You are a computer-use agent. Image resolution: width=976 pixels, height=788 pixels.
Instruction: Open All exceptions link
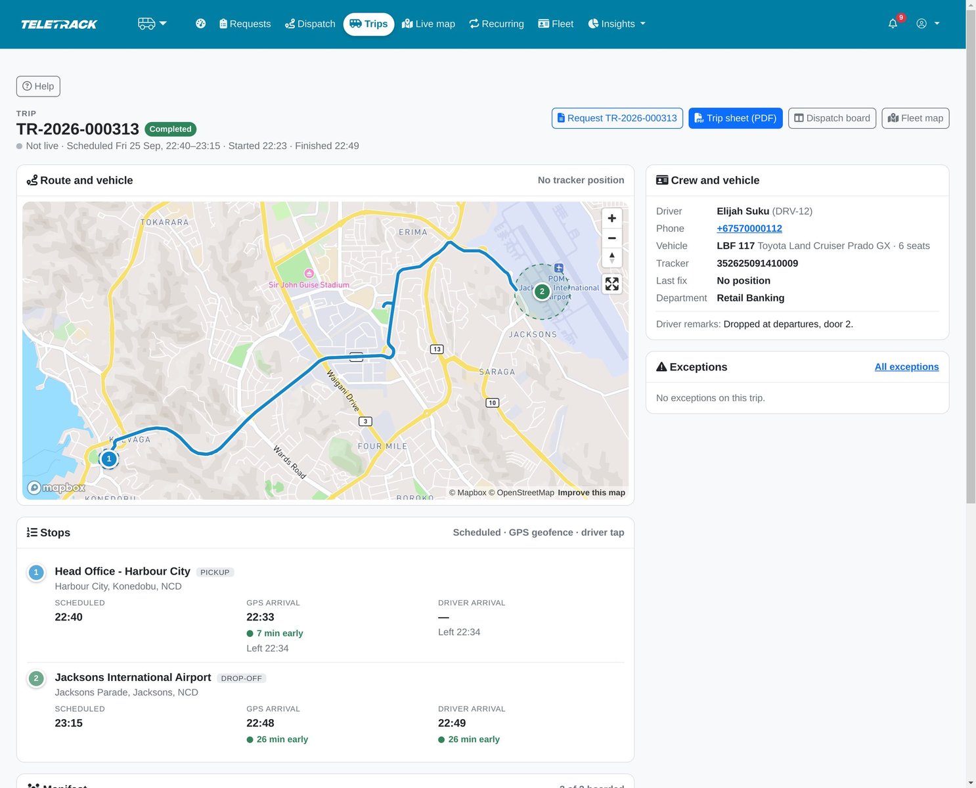point(906,367)
